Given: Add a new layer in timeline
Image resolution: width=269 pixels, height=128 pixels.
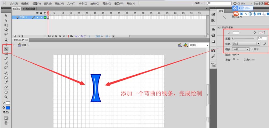Looking at the screenshot, I should tap(15, 36).
